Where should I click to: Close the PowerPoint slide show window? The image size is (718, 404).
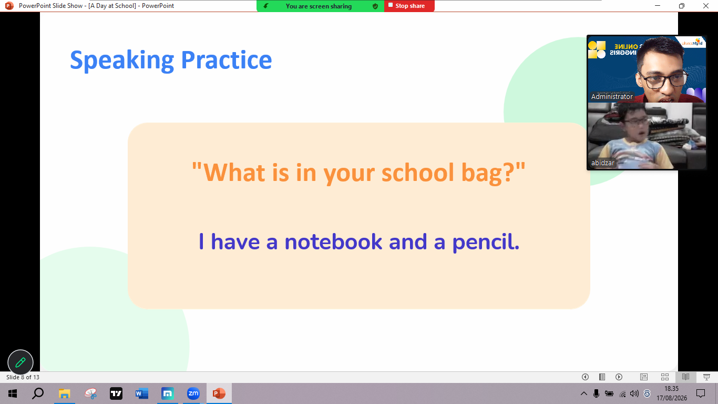coord(706,6)
